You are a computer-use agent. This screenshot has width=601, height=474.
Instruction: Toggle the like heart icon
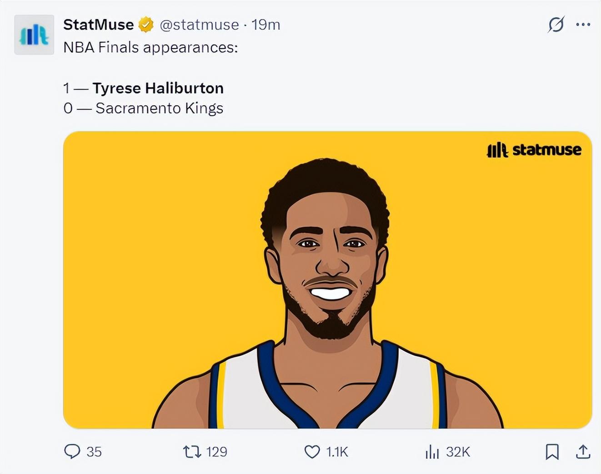click(312, 452)
